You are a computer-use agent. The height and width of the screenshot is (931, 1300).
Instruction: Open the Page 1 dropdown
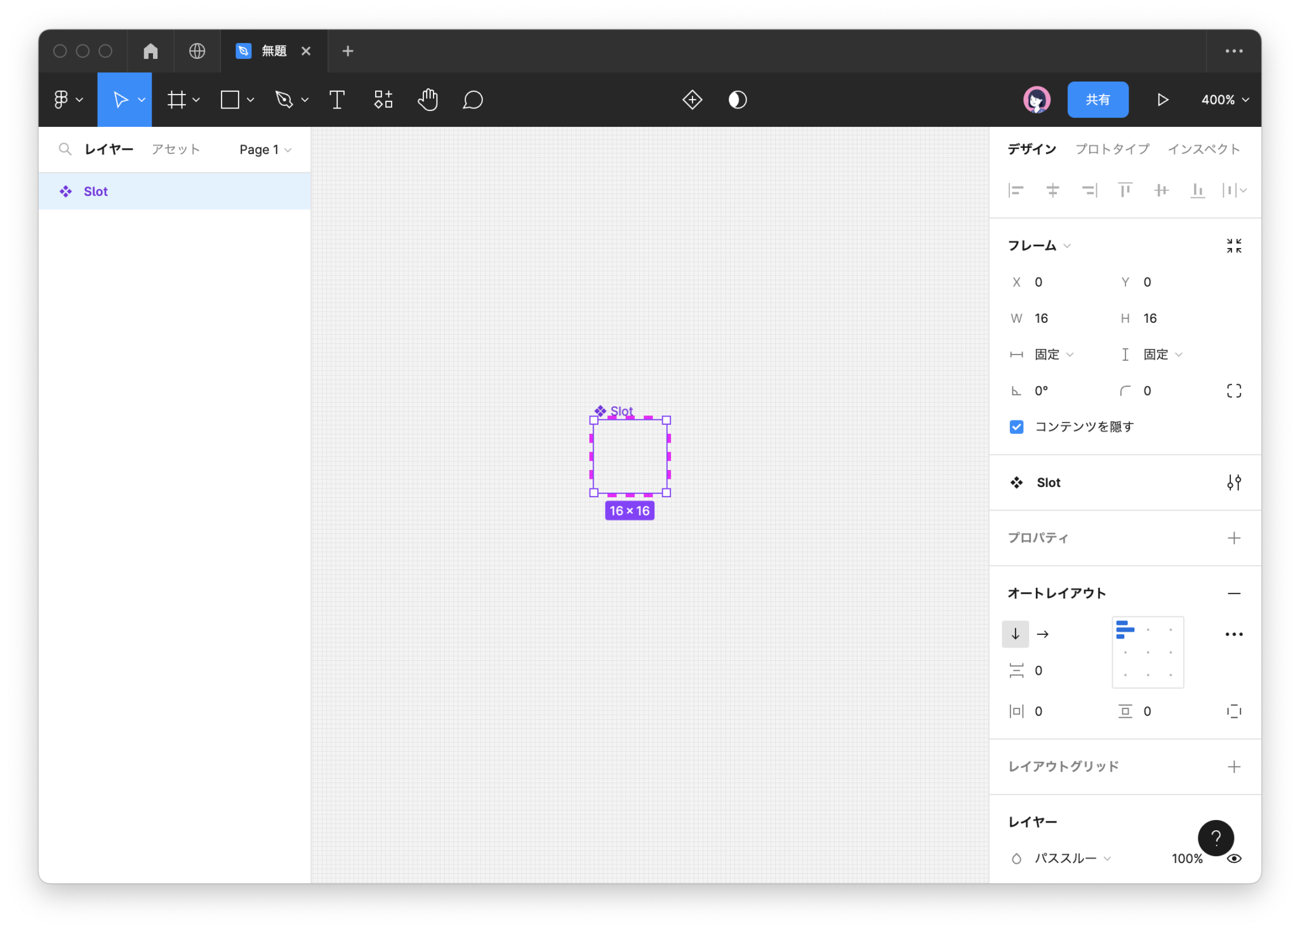pos(265,150)
